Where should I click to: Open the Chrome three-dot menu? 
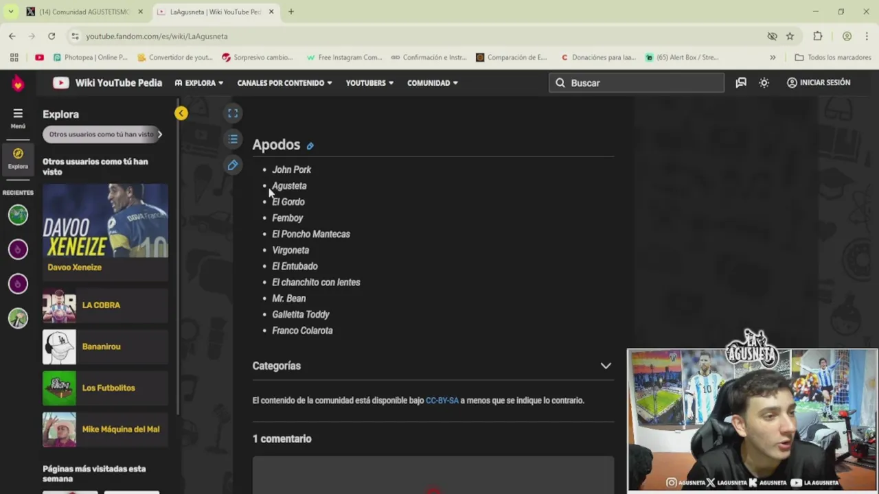[867, 36]
